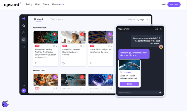
Task: Click tag icon on ChatGPT and Beyond card
Action: coord(63,63)
